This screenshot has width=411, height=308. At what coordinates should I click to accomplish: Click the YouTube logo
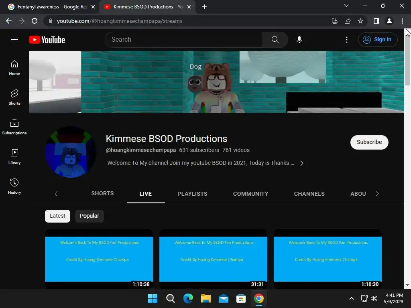[47, 40]
